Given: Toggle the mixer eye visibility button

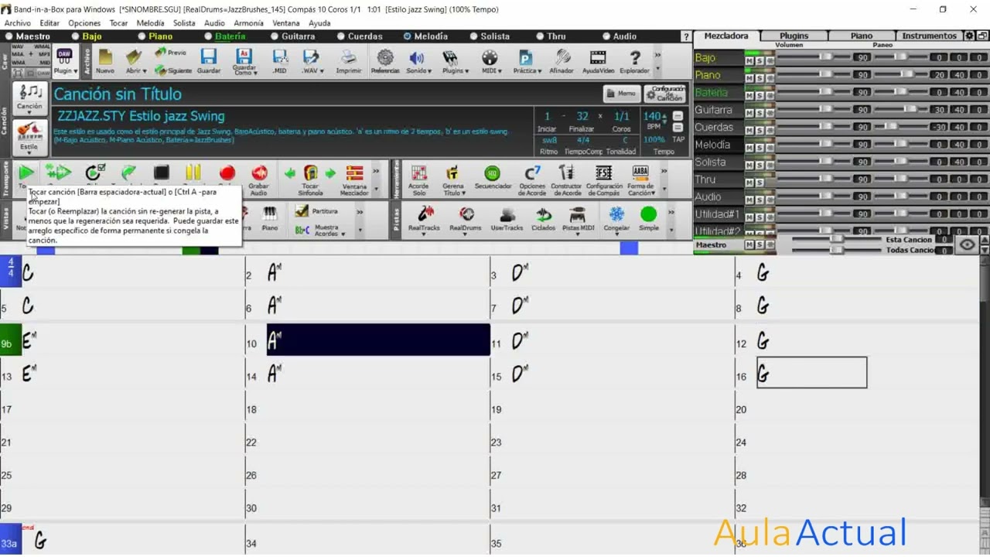Looking at the screenshot, I should 967,245.
